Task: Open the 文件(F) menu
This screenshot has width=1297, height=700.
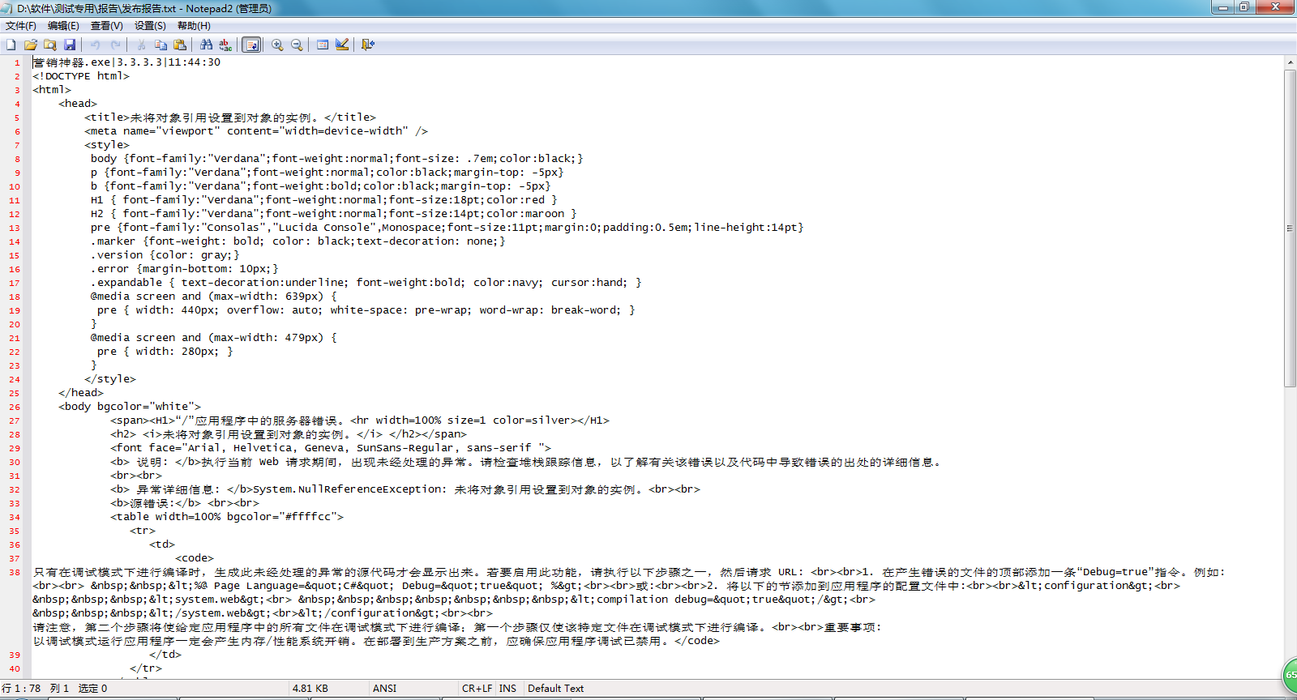Action: [x=21, y=26]
